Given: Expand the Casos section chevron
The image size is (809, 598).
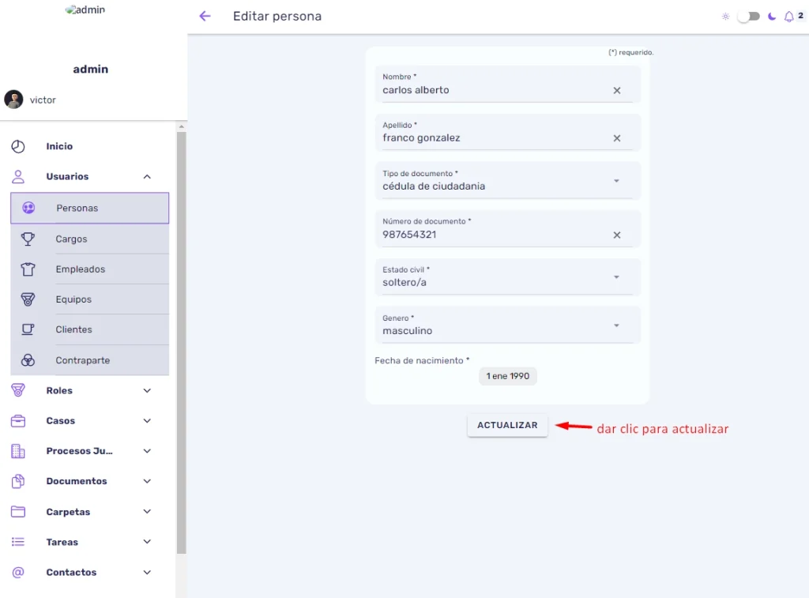Looking at the screenshot, I should point(147,421).
